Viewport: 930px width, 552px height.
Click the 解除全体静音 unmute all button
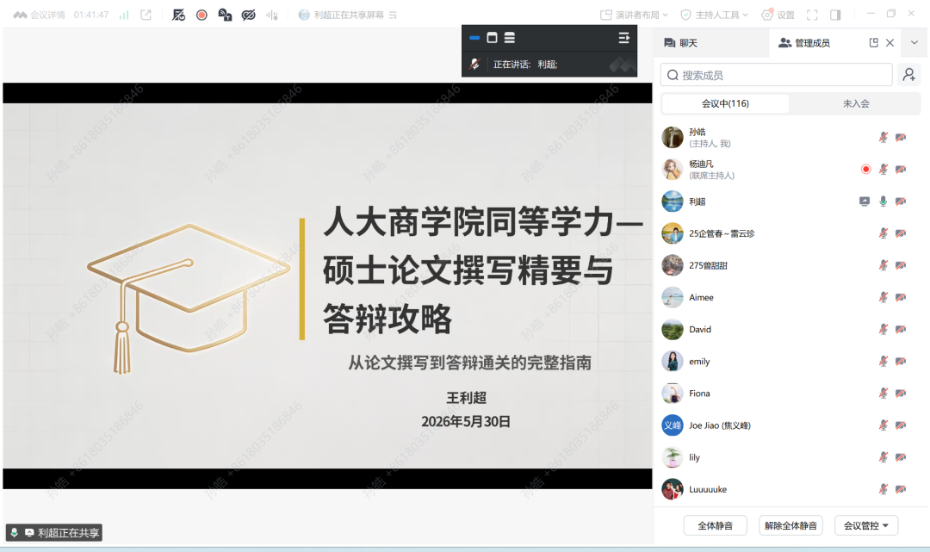coord(790,525)
